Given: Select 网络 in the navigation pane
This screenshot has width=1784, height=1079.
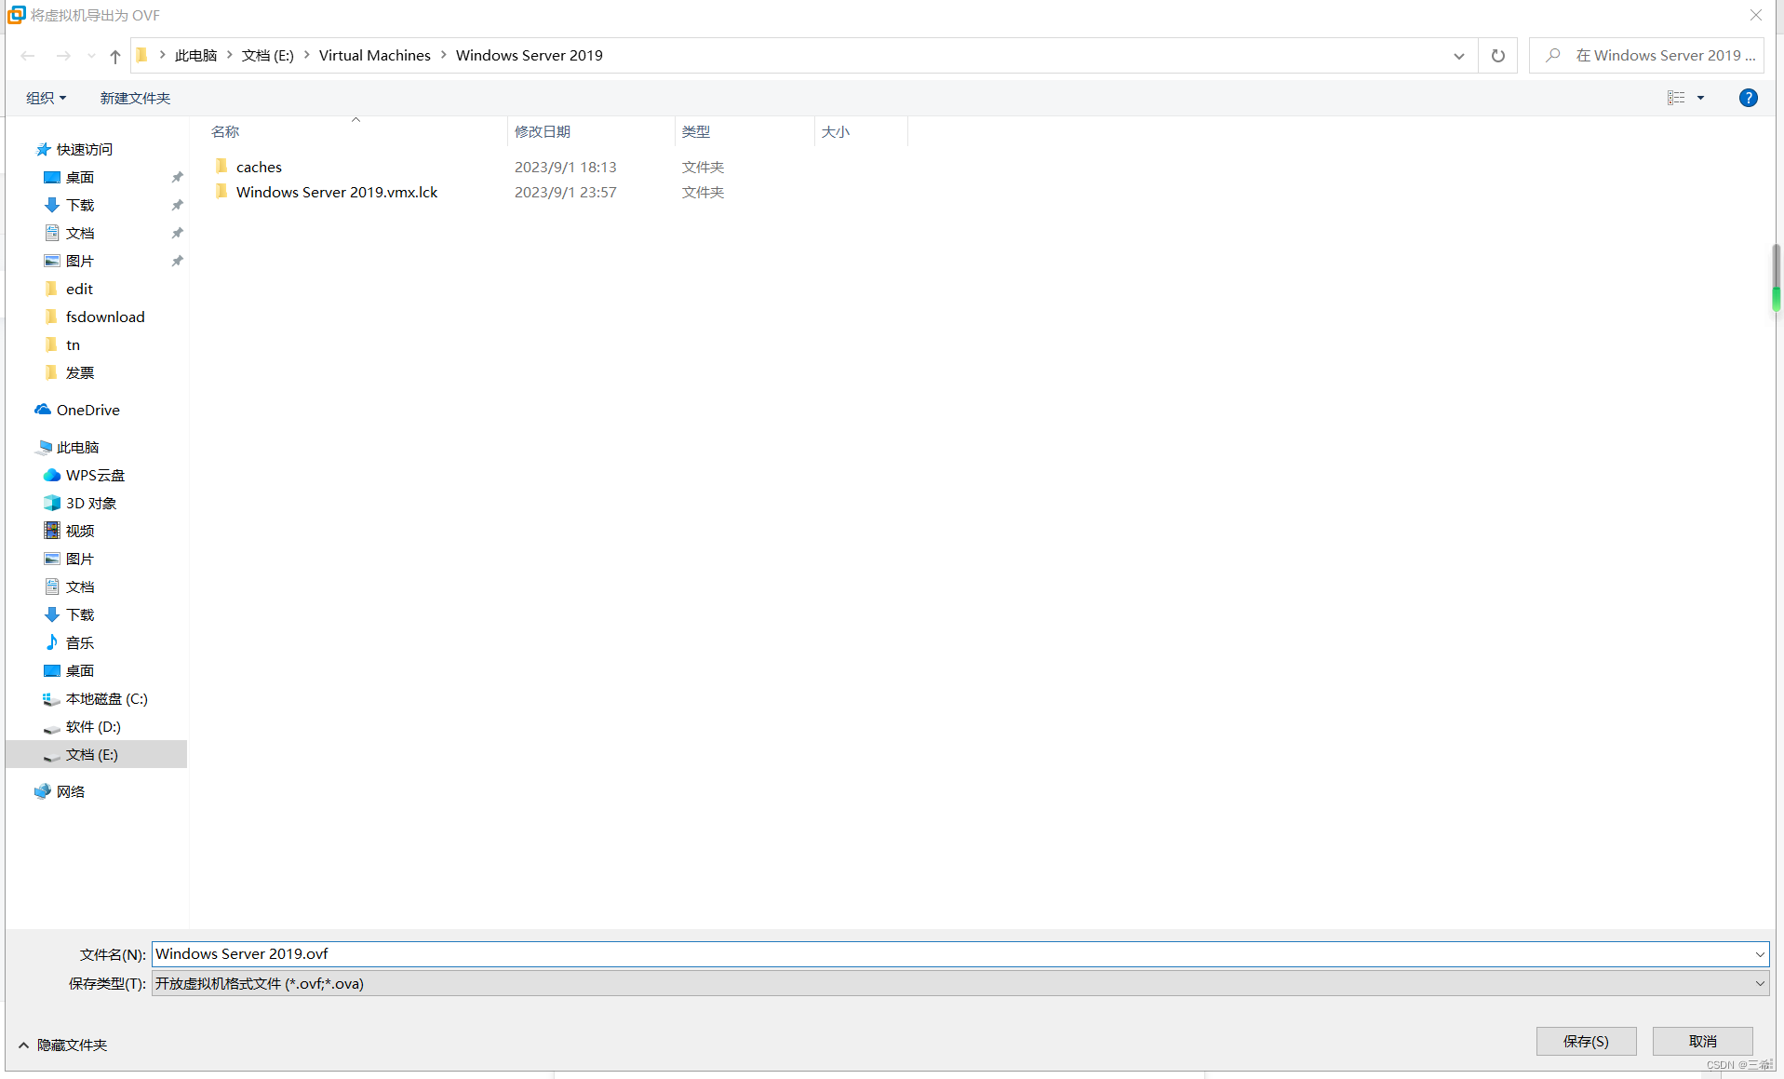Looking at the screenshot, I should pyautogui.click(x=70, y=791).
